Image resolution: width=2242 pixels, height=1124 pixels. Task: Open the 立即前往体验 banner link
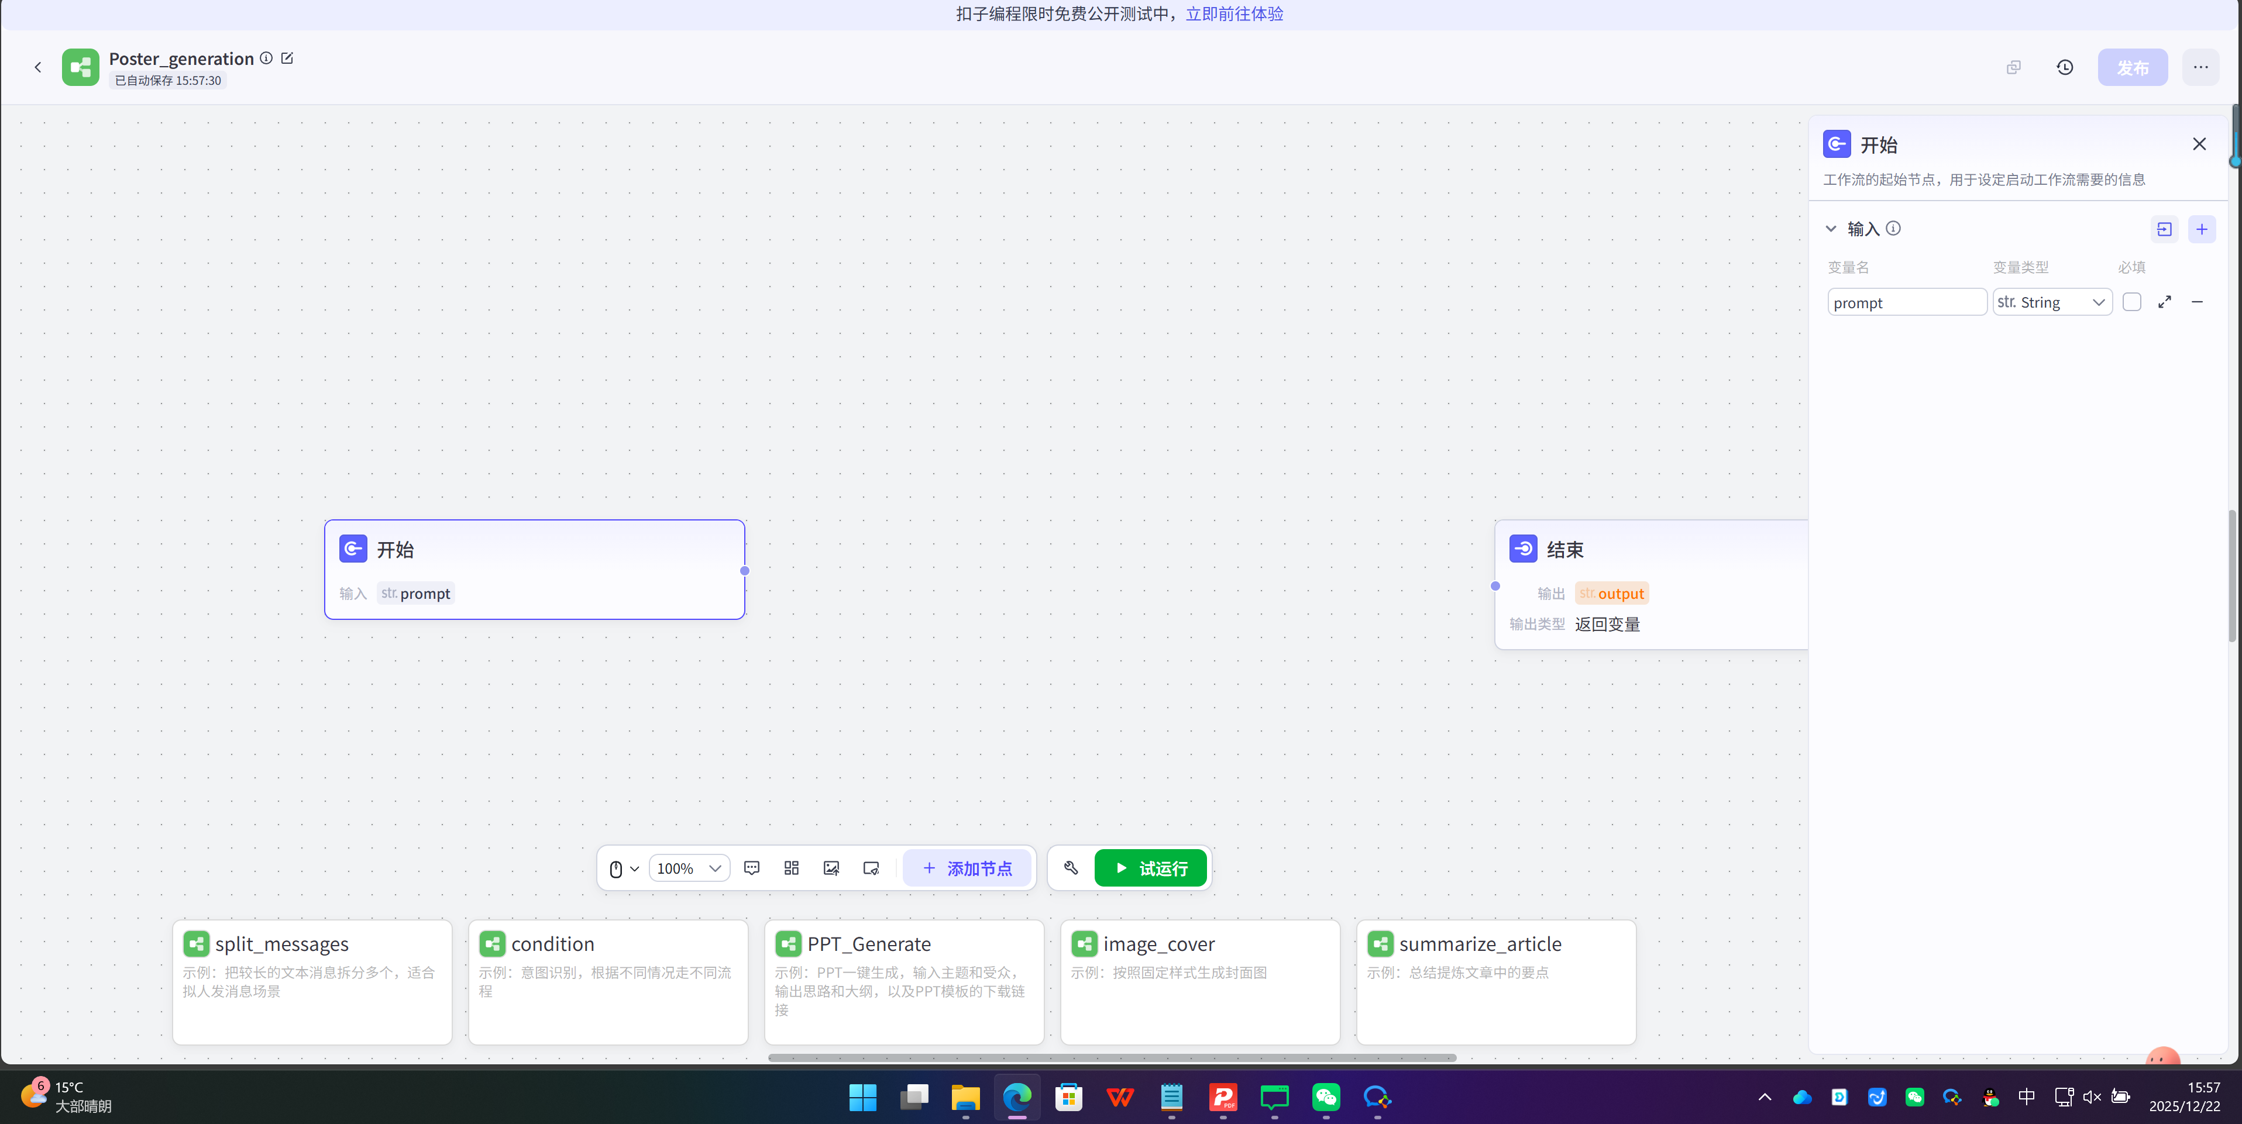pos(1234,14)
